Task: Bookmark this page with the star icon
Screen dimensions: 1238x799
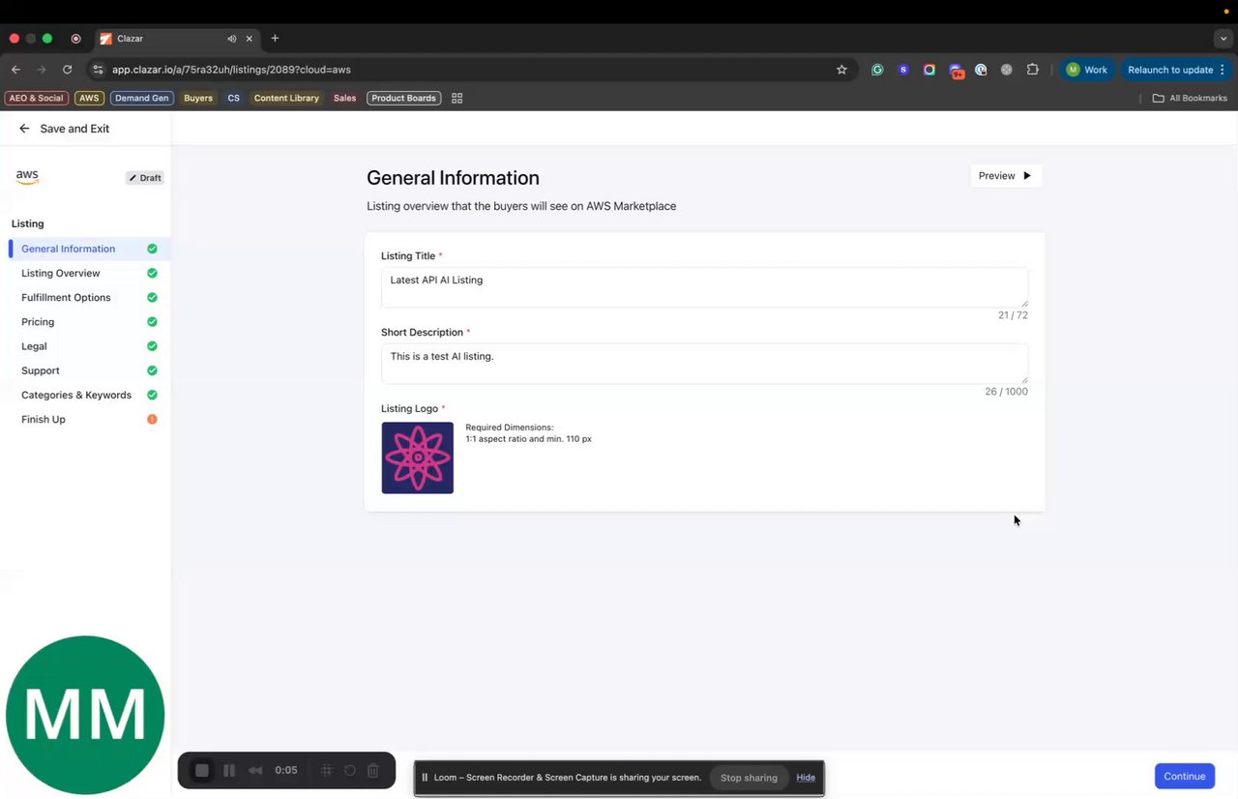Action: [841, 70]
